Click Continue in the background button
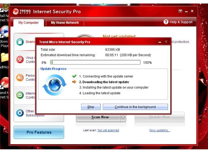This screenshot has height=150, width=208. pyautogui.click(x=135, y=107)
